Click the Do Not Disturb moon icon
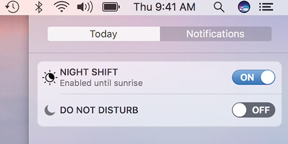Image resolution: width=288 pixels, height=144 pixels. 50,110
